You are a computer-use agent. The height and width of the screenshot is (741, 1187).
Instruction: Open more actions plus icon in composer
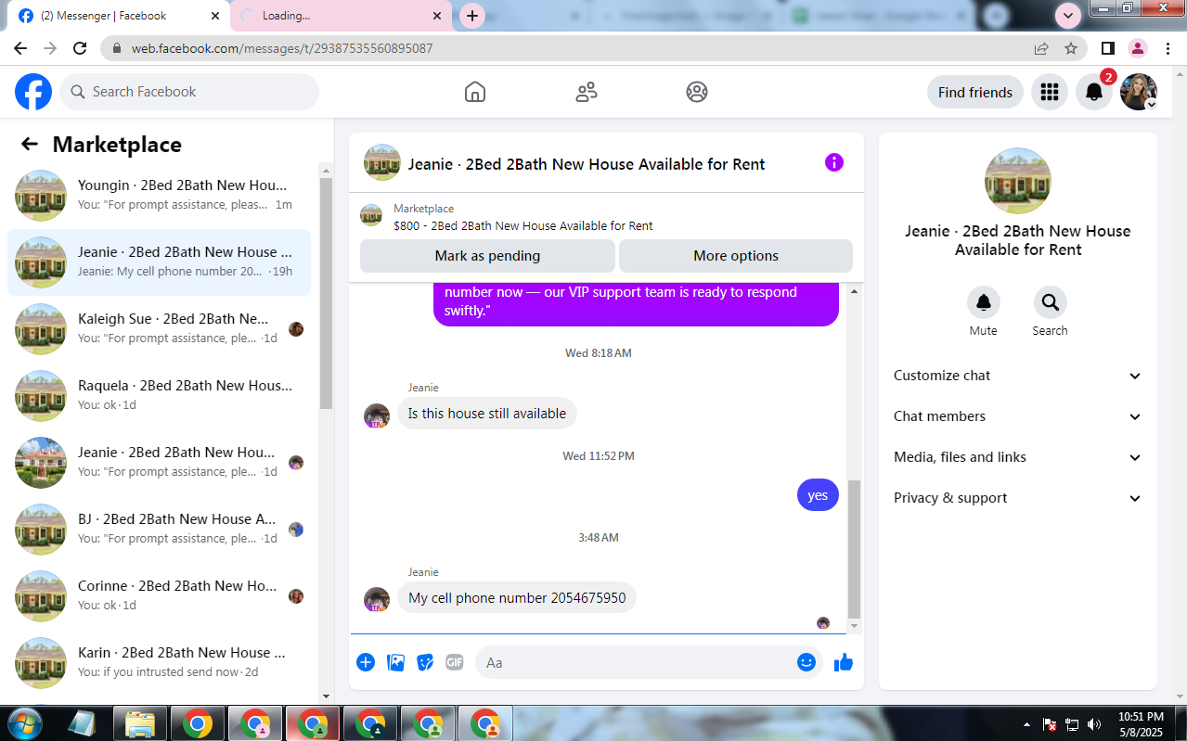[x=366, y=662]
